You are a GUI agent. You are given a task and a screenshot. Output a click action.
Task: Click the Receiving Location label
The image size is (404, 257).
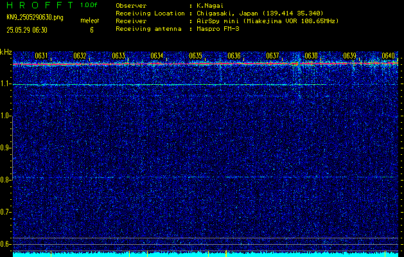(150, 13)
